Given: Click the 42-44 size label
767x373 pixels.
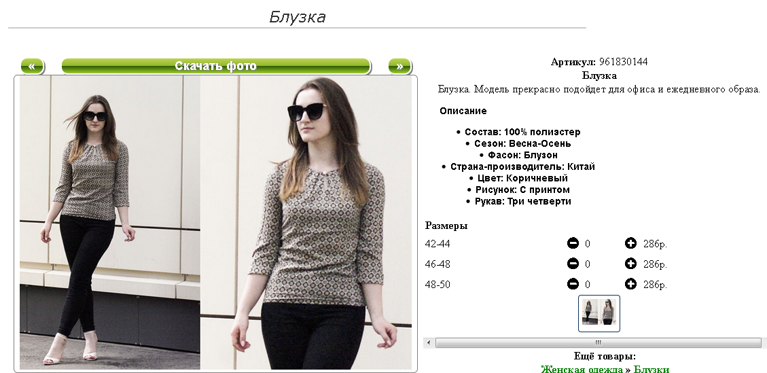Looking at the screenshot, I should tap(438, 244).
